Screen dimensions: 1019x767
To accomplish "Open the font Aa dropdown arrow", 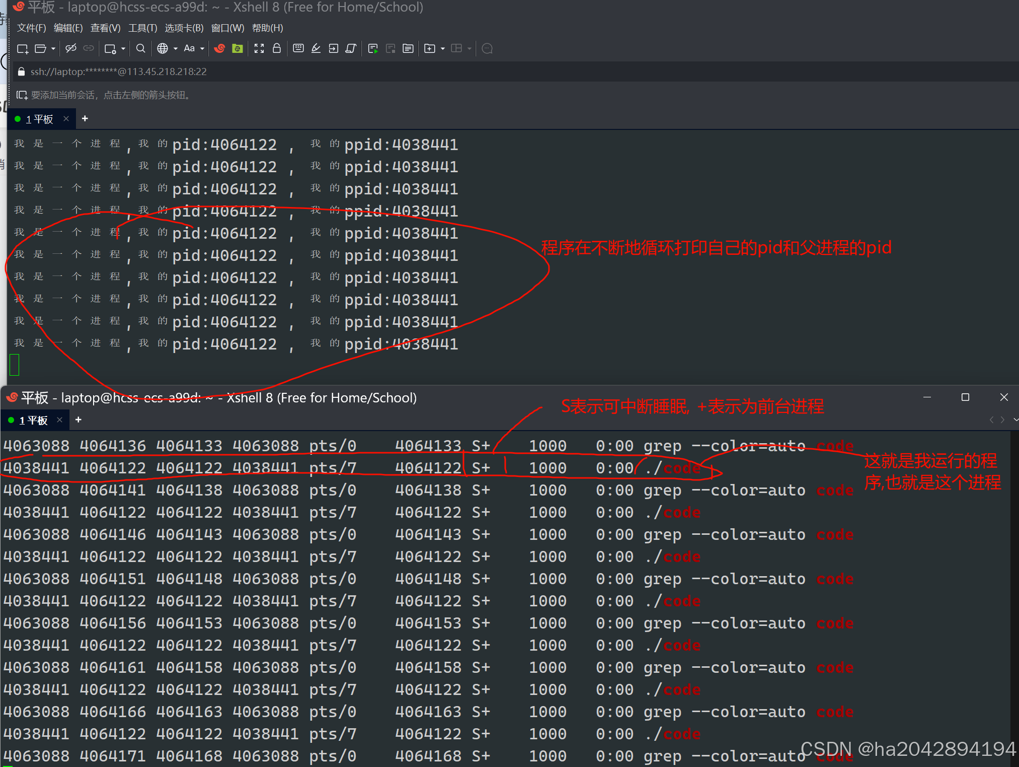I will click(202, 49).
